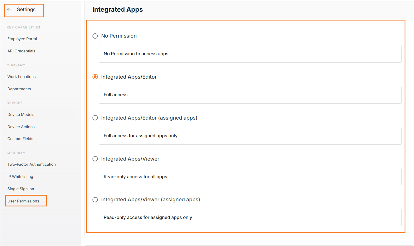Open Single Sign-on settings
Image resolution: width=414 pixels, height=246 pixels.
click(21, 189)
